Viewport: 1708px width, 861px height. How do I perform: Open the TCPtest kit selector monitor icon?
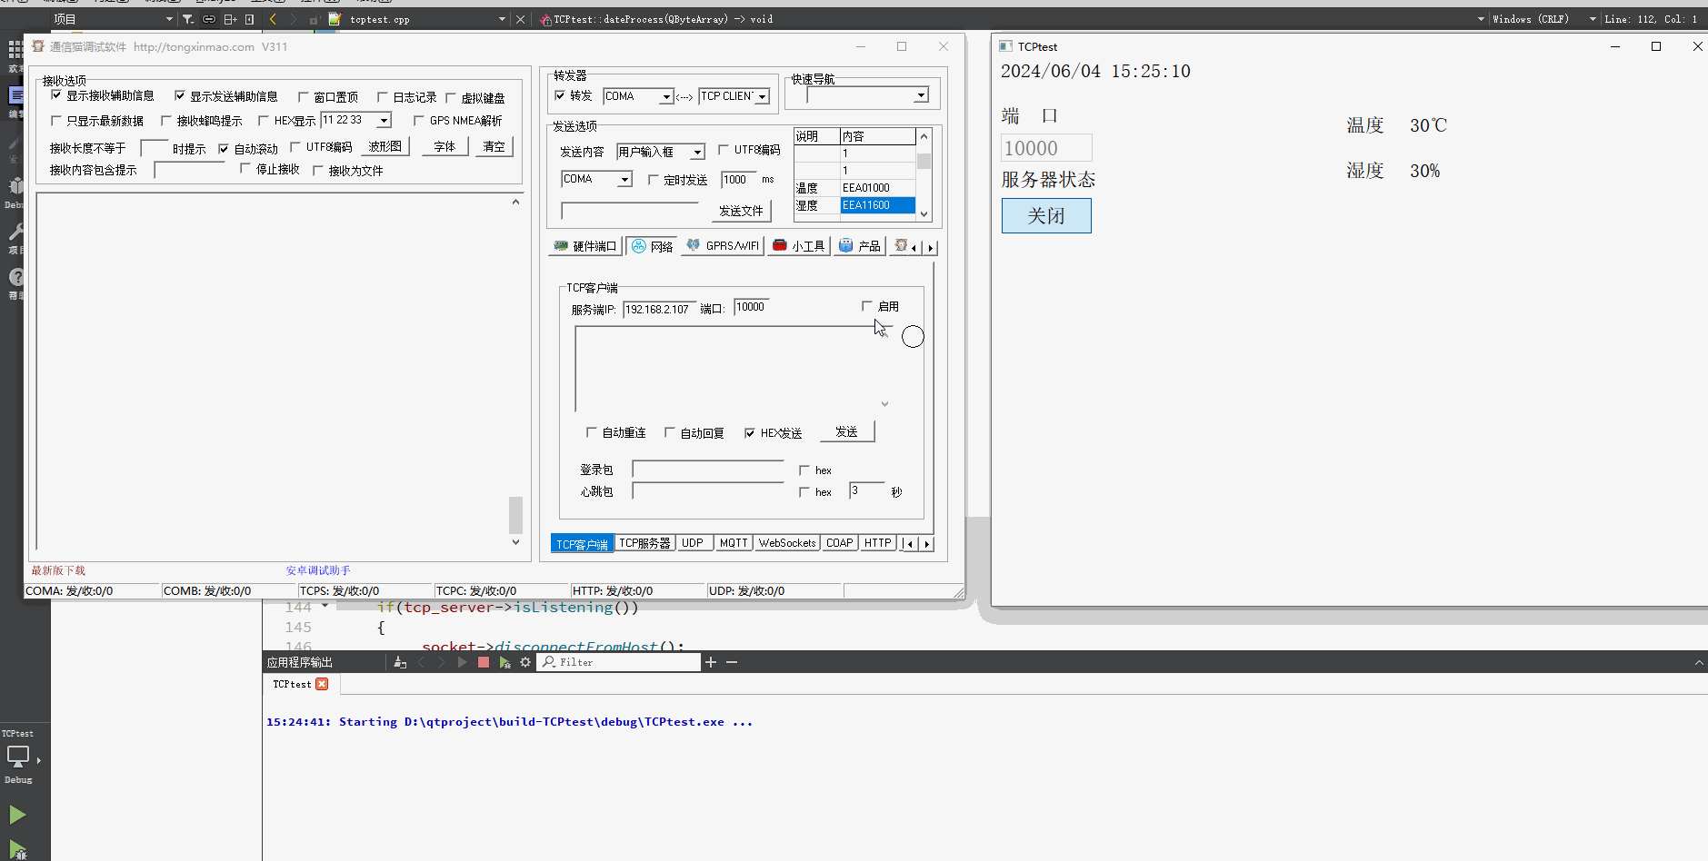(x=18, y=756)
